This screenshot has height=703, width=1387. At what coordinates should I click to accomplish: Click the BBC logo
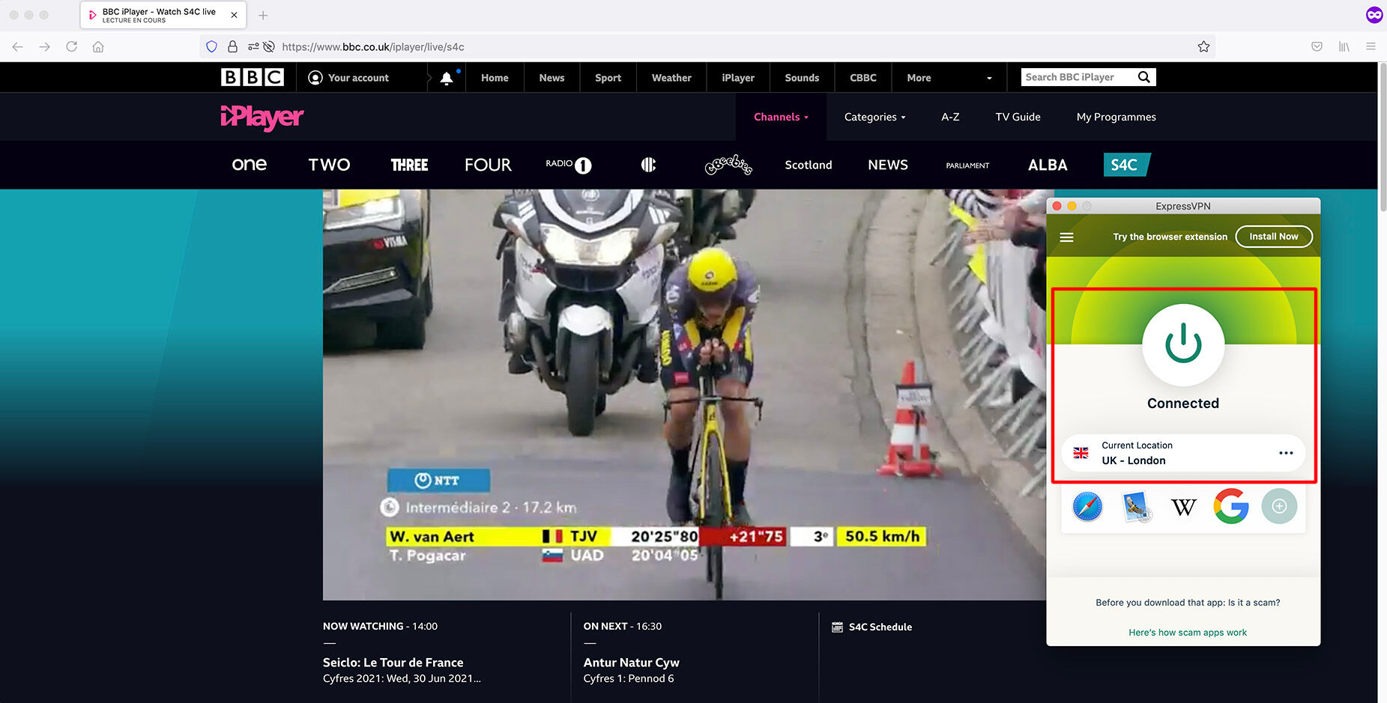[x=252, y=77]
